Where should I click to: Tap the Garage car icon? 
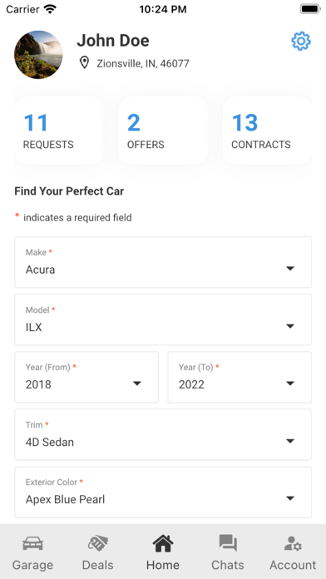[33, 543]
